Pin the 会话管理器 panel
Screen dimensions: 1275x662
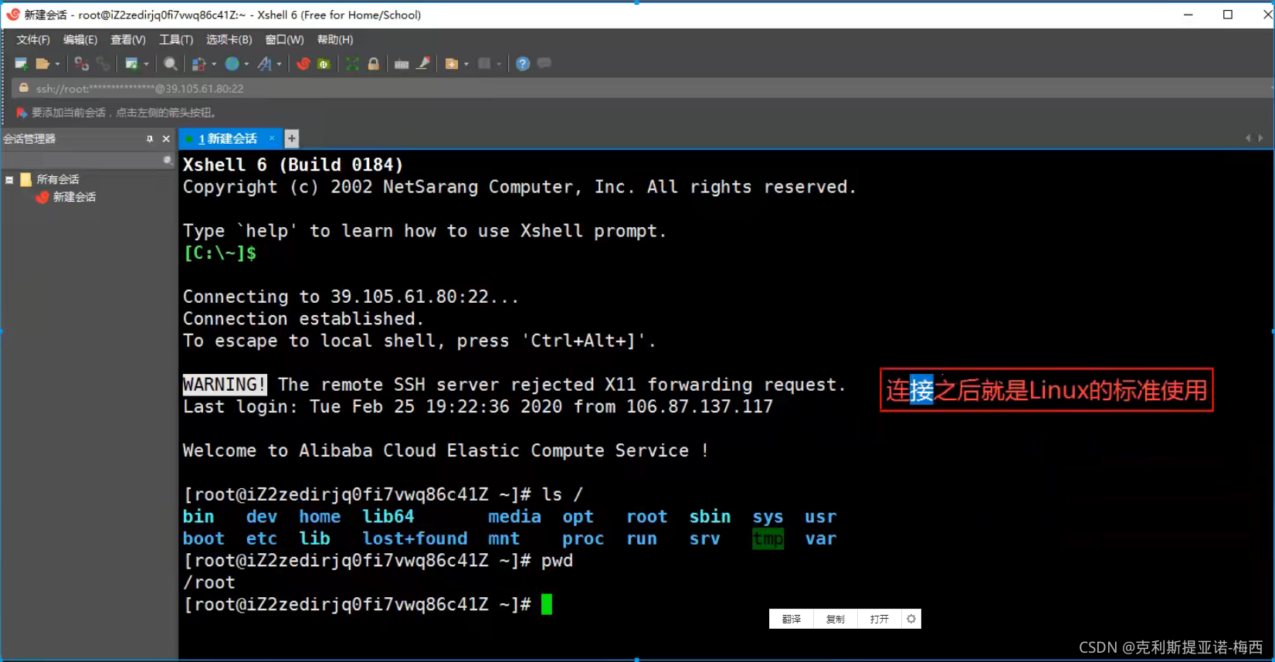pyautogui.click(x=149, y=139)
